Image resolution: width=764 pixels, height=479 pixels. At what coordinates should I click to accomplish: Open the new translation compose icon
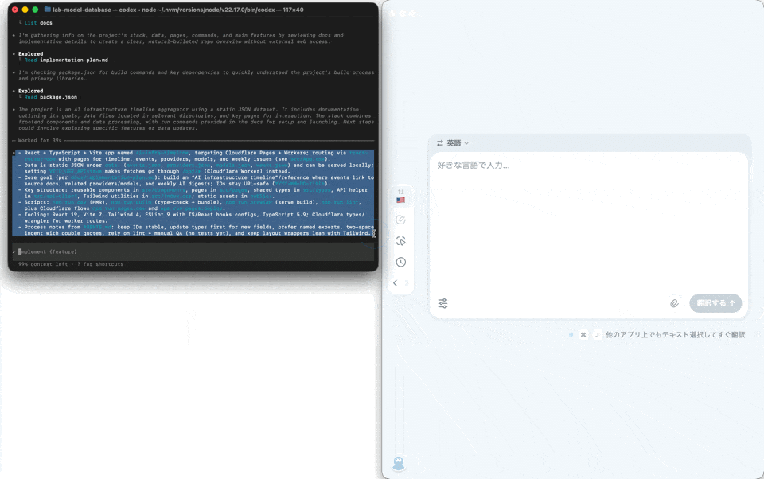pos(400,220)
